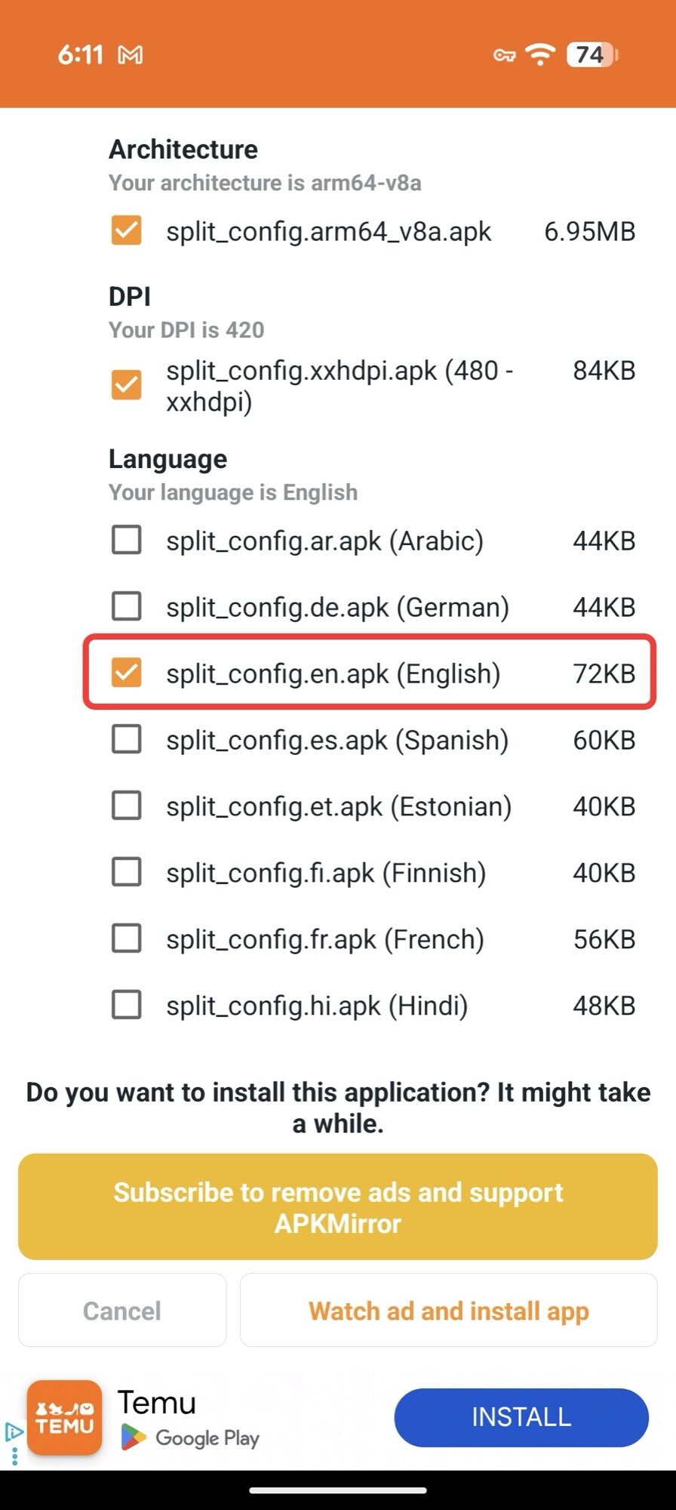Tap the battery level indicator
Screen dimensions: 676x1510
click(x=593, y=55)
